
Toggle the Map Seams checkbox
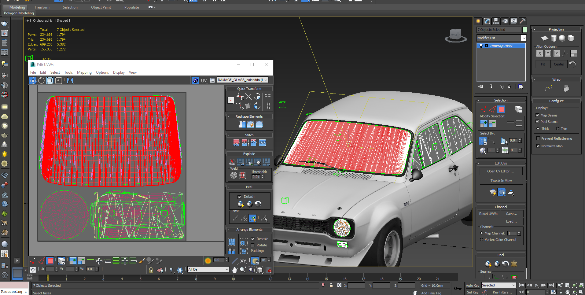pyautogui.click(x=538, y=115)
